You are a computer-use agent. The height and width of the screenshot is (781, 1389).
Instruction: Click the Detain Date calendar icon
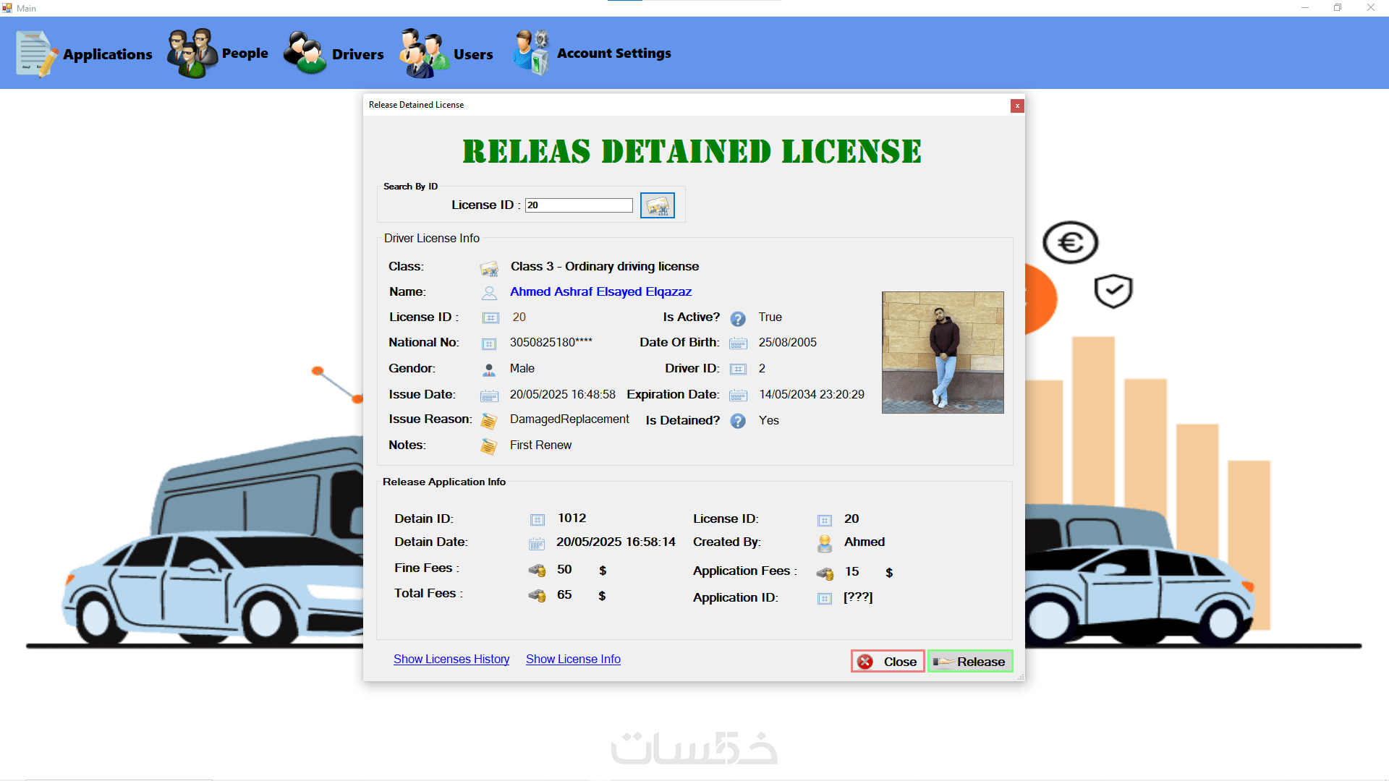click(x=537, y=544)
